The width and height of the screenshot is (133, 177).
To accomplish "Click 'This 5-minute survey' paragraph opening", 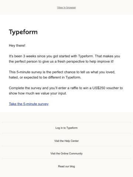I will click(25, 72).
